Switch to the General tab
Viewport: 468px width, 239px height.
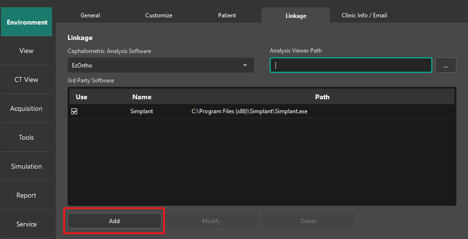(x=90, y=15)
